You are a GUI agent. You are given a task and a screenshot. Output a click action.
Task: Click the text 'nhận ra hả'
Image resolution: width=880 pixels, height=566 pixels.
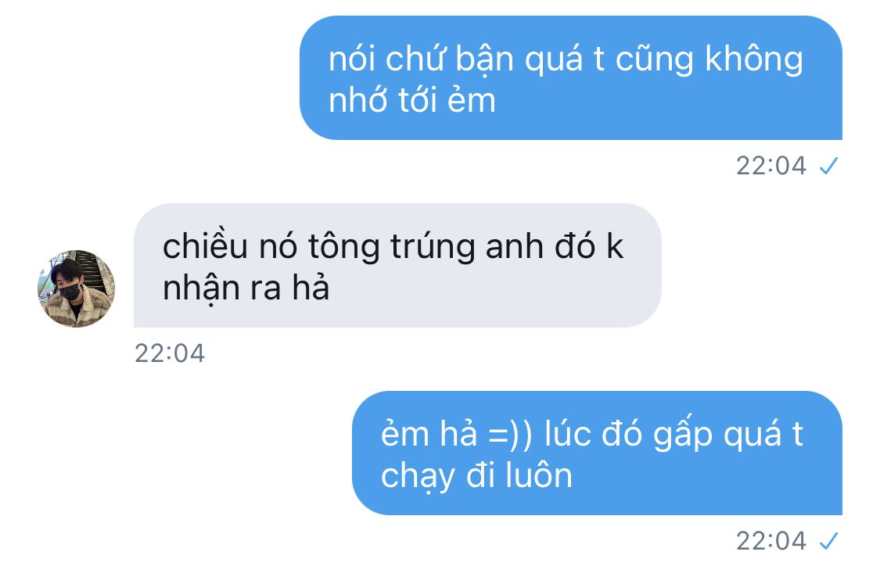tap(246, 288)
